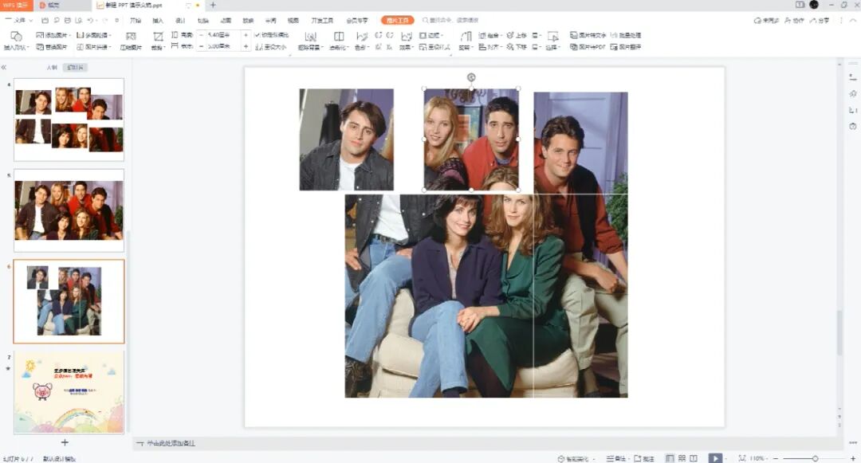Click the Share (分享) button
This screenshot has height=463, width=861.
click(x=820, y=20)
